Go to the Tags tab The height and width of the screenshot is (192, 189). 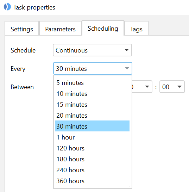tap(136, 28)
